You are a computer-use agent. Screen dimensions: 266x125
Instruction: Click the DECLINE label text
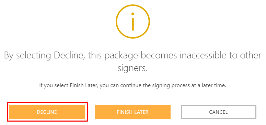pos(47,112)
